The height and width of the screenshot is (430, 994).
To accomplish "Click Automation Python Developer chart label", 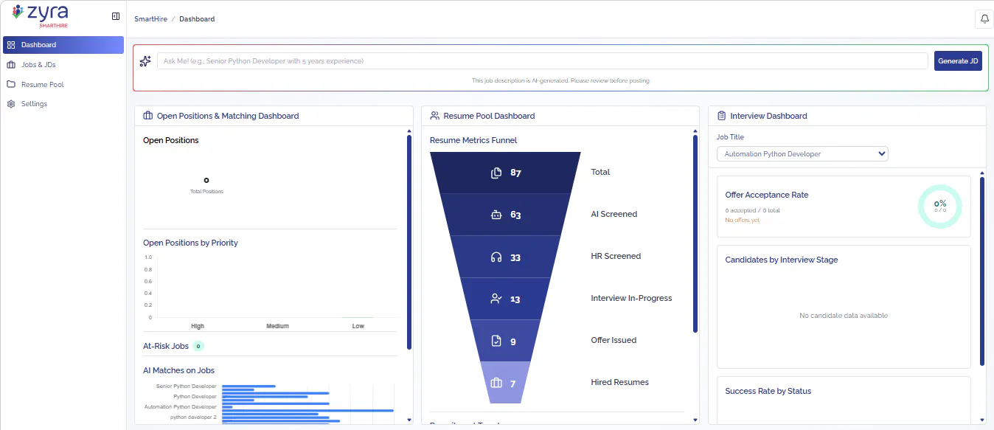I will pyautogui.click(x=181, y=406).
